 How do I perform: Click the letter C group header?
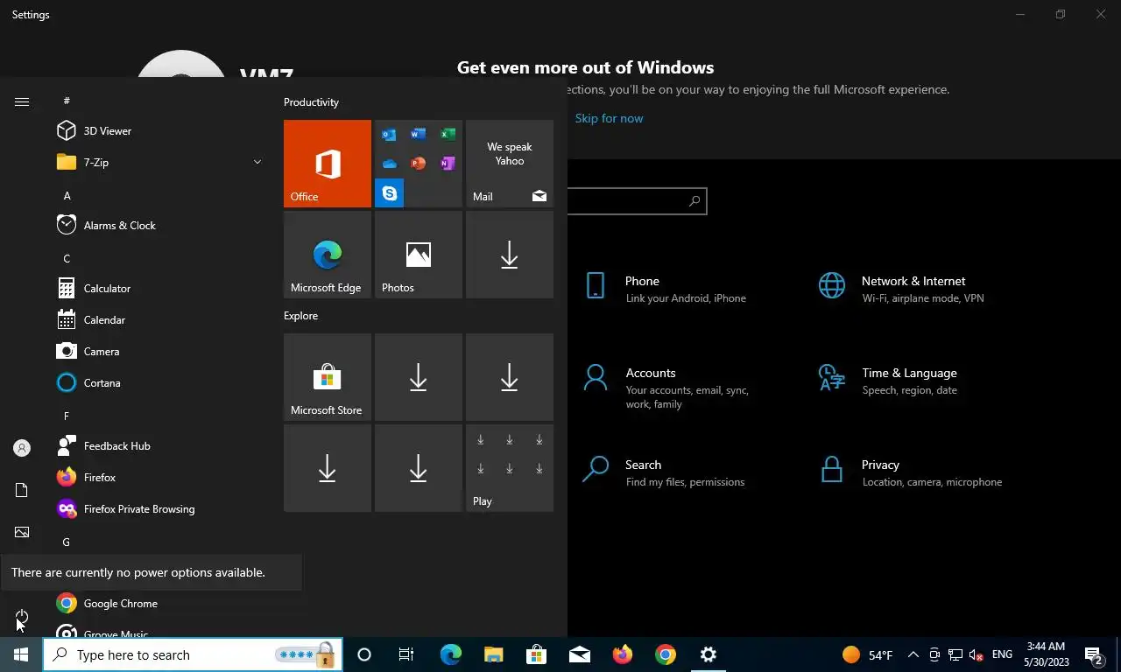(67, 258)
